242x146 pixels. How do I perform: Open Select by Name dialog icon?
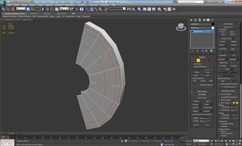click(x=33, y=9)
